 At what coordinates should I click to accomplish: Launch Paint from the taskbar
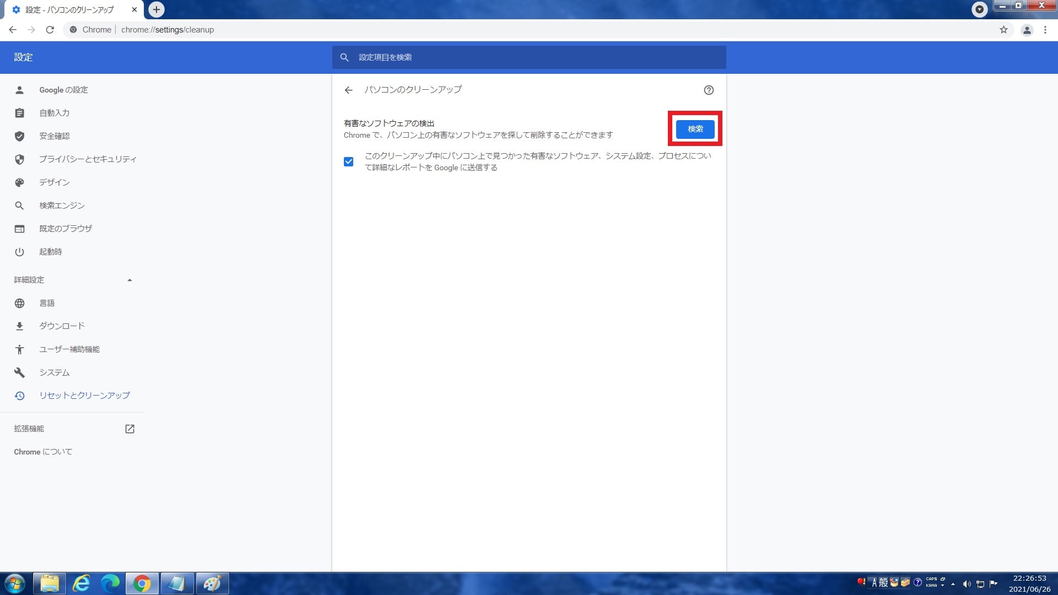(212, 583)
